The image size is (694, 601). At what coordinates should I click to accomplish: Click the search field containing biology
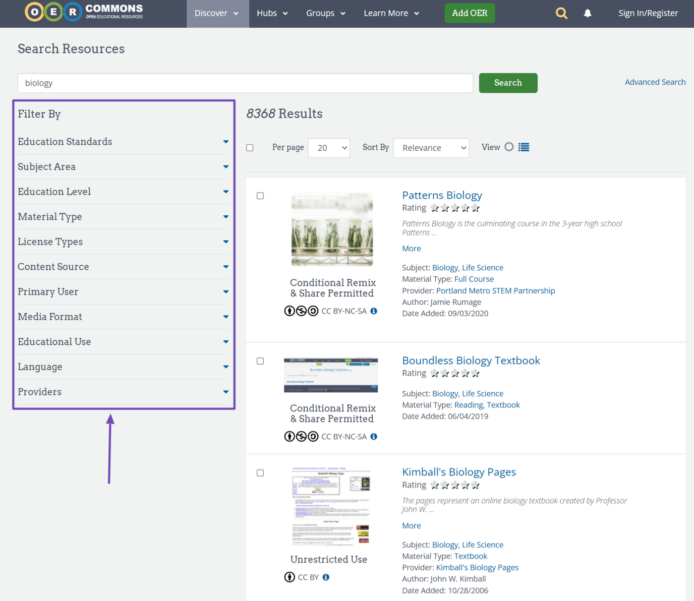click(245, 83)
